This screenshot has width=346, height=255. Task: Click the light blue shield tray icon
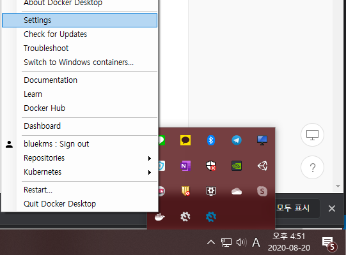coord(162,166)
